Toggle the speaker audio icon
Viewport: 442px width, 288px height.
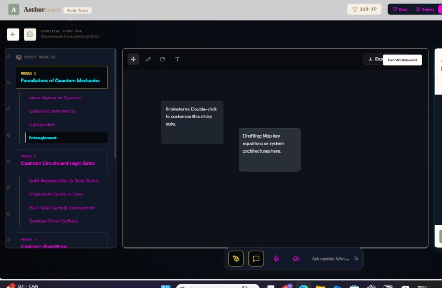click(x=296, y=258)
